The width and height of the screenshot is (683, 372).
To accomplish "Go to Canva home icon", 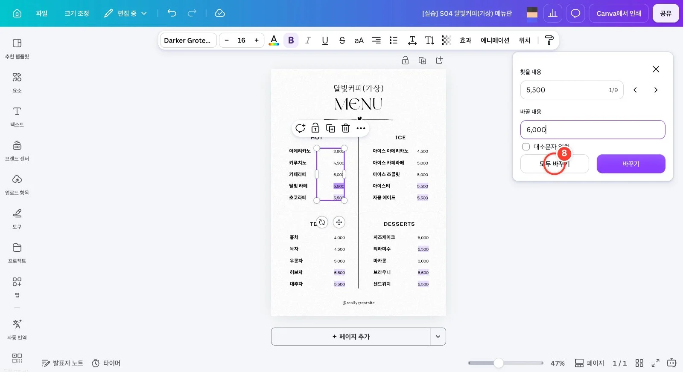I will pyautogui.click(x=17, y=13).
